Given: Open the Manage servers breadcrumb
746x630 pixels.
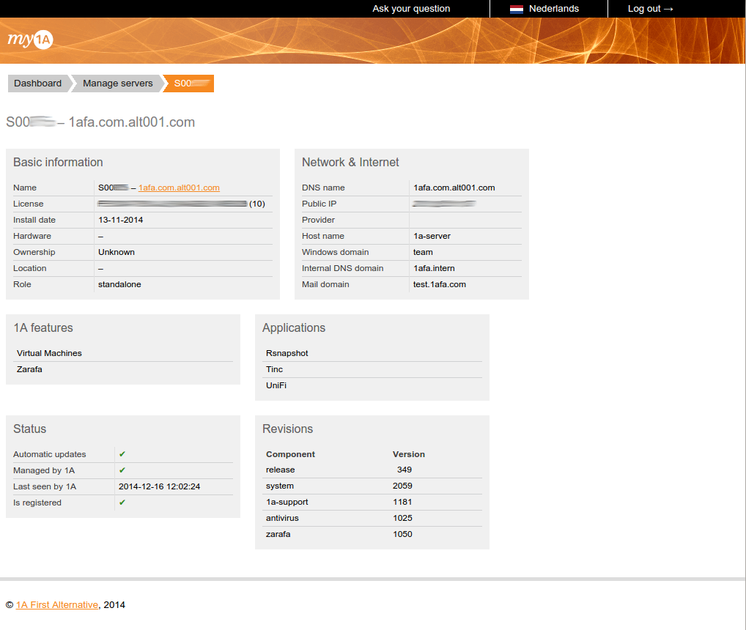Looking at the screenshot, I should [x=117, y=84].
